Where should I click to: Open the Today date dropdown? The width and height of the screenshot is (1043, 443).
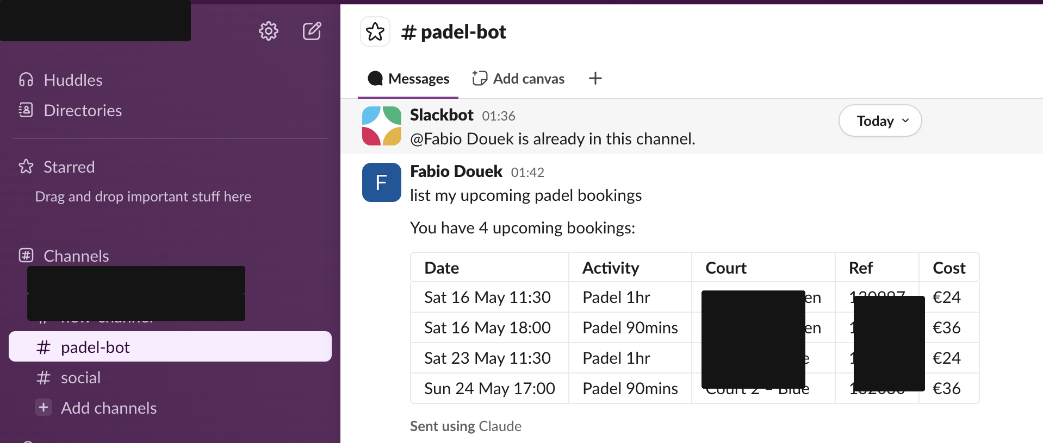click(880, 121)
